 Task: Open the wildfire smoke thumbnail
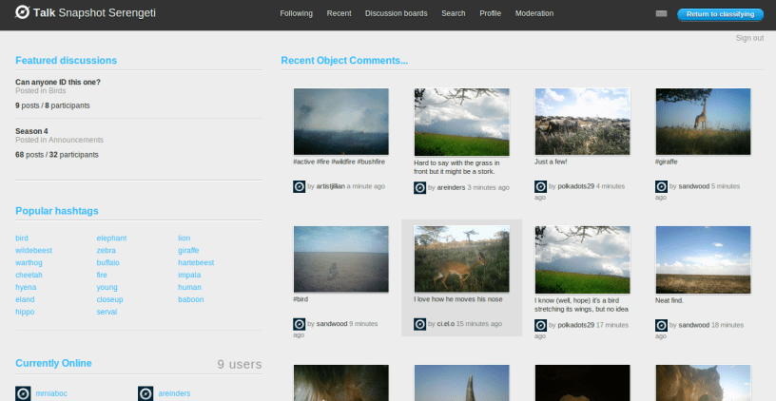pos(340,122)
